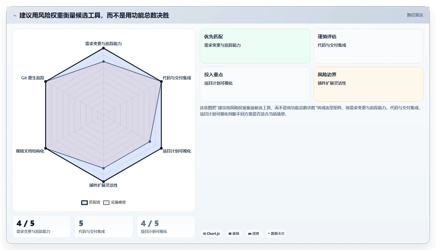This screenshot has width=436, height=250.
Task: Click the lightning icon beside the header title
Action: pos(15,16)
